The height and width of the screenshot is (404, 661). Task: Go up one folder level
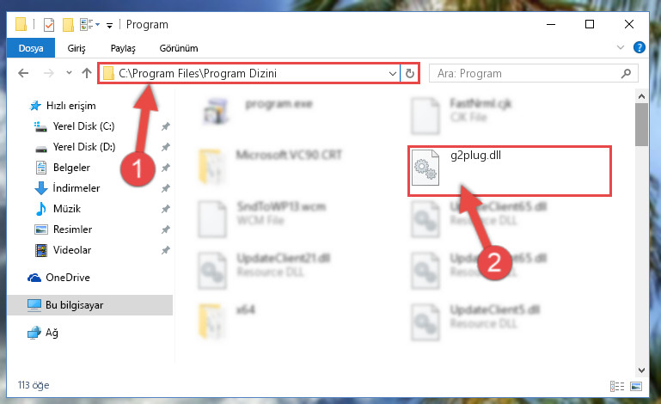click(87, 73)
